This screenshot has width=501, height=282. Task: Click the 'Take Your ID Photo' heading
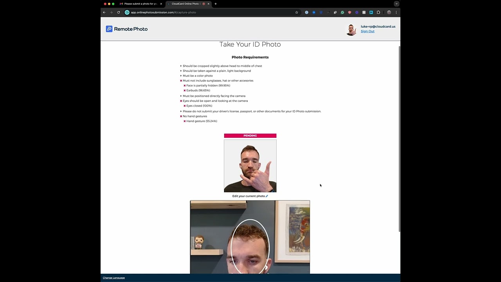(x=250, y=44)
